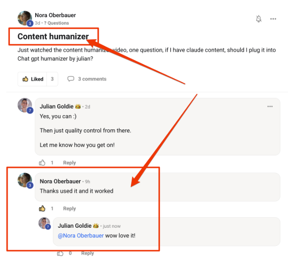Screen dimensions: 288x272
Task: Reply to Julian's "Yes, you can" comment
Action: tap(70, 163)
